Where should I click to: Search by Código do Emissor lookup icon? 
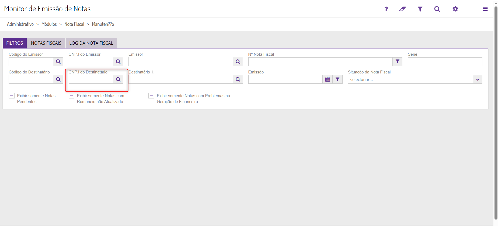[58, 62]
